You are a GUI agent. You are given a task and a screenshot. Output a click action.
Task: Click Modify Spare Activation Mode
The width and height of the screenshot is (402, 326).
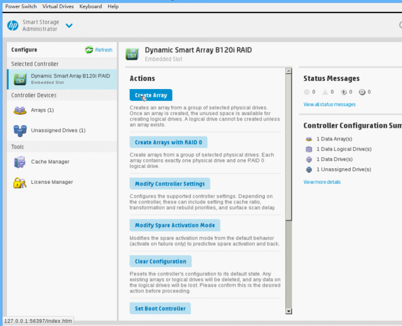click(175, 225)
